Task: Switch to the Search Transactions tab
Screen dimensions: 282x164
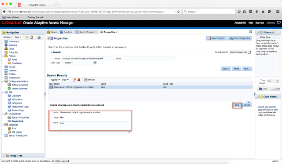Action: click(86, 32)
